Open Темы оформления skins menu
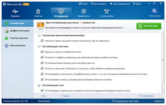 [120, 4]
